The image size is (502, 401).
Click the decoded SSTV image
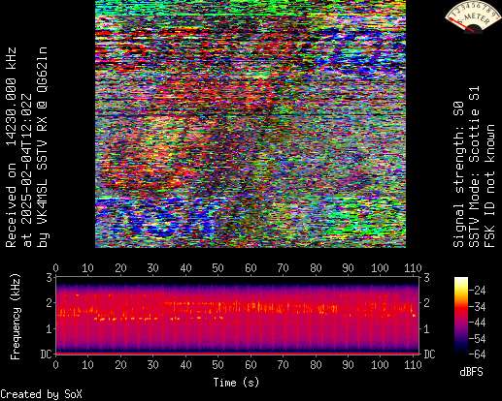[251, 124]
